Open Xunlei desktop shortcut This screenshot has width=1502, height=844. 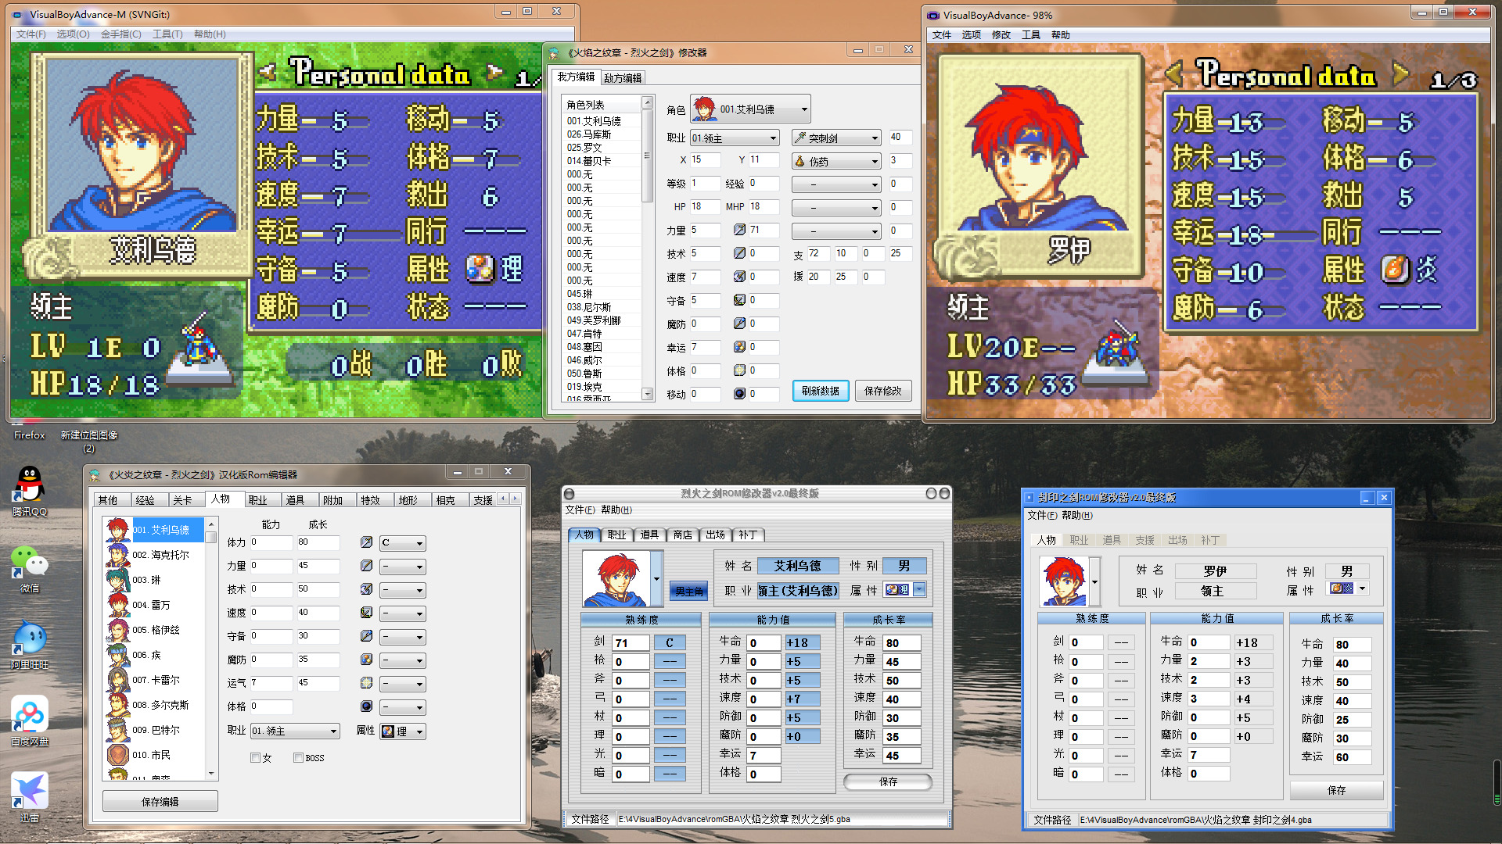click(29, 796)
